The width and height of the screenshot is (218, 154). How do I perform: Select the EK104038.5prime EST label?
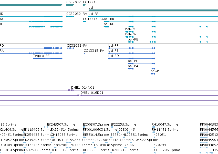(x=108, y=145)
